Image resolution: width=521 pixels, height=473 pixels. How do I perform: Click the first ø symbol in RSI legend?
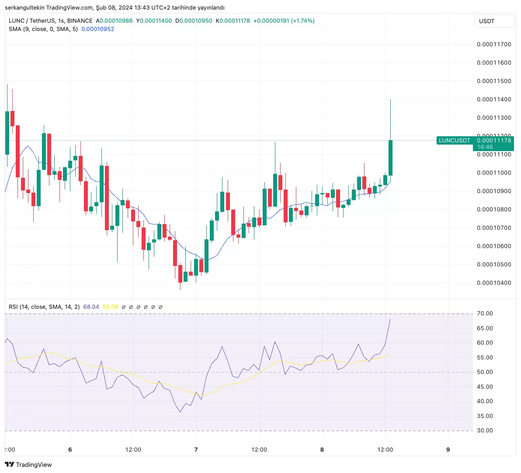click(x=124, y=307)
